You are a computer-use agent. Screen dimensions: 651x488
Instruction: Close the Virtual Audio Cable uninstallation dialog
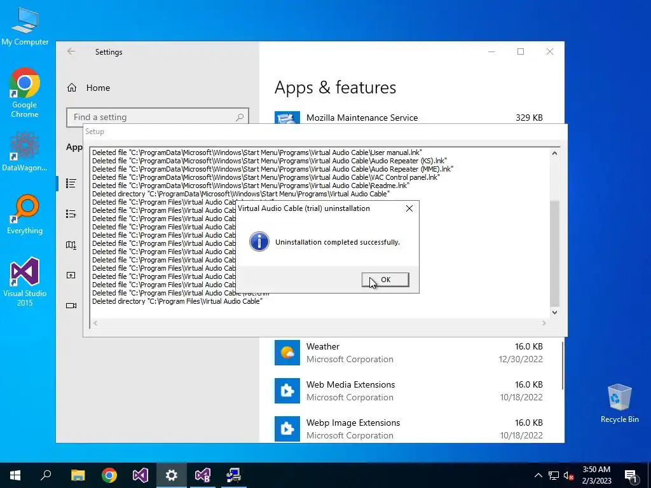[x=409, y=208]
